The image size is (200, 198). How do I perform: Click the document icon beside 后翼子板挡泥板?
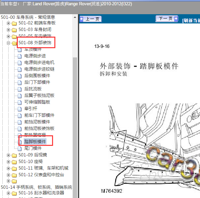(x=20, y=96)
